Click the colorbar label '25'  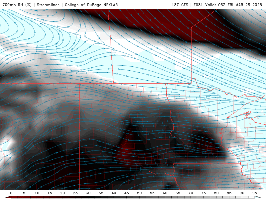click(x=75, y=193)
